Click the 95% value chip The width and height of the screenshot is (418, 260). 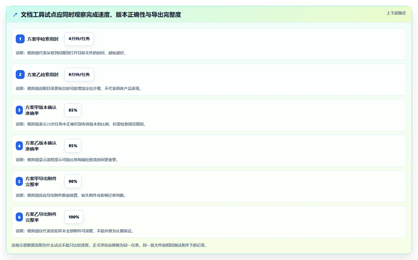click(x=73, y=146)
